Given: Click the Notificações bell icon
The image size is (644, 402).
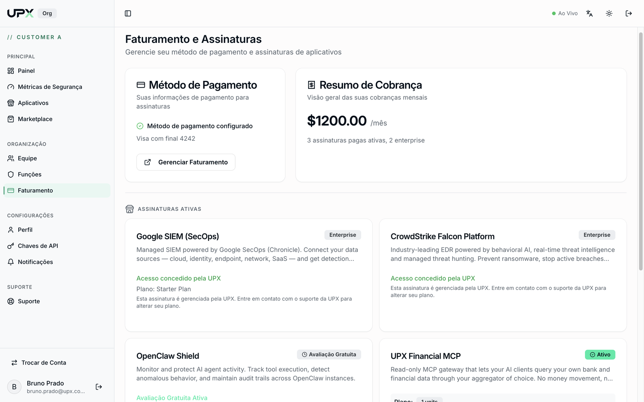Looking at the screenshot, I should 11,262.
